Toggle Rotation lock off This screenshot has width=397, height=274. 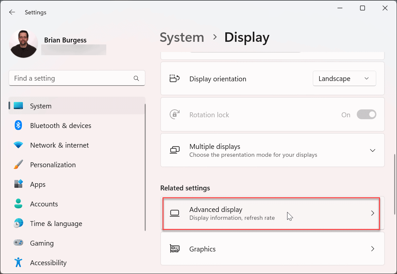367,114
